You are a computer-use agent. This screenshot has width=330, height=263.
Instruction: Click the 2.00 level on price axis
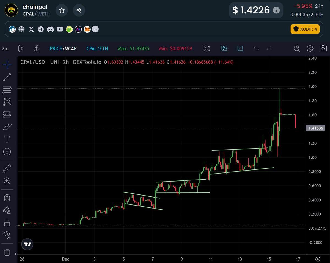[312, 87]
